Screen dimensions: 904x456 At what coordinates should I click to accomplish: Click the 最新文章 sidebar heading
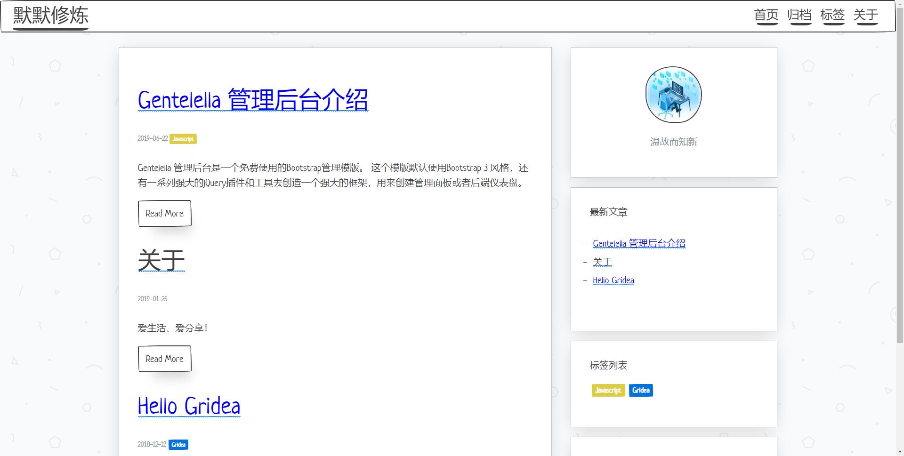click(x=608, y=212)
